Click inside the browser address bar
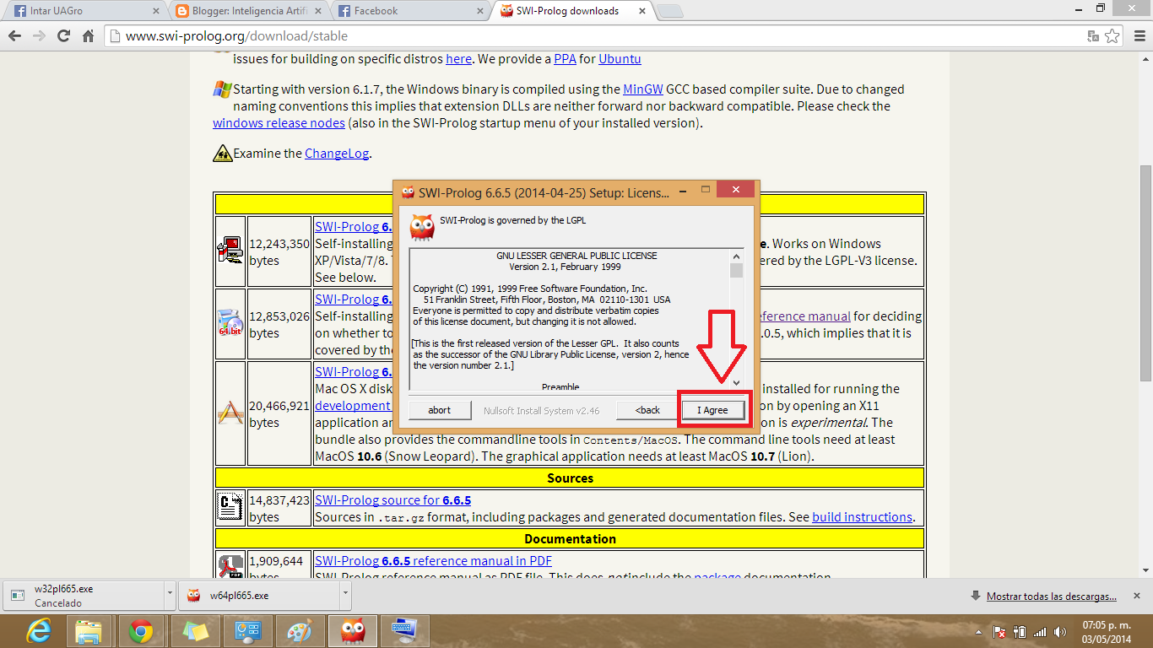The image size is (1153, 648). coord(338,36)
